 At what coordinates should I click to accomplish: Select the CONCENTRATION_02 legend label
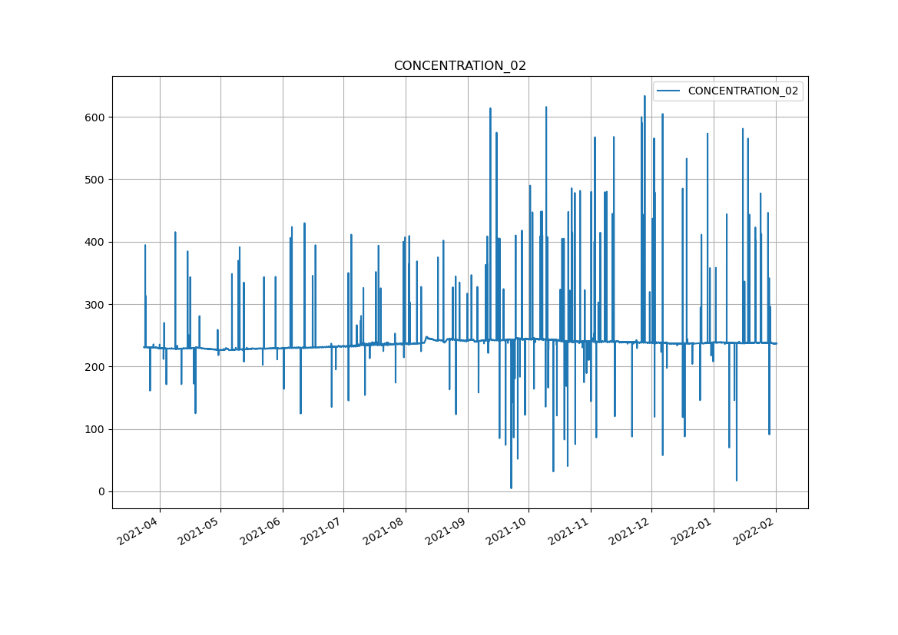[742, 91]
